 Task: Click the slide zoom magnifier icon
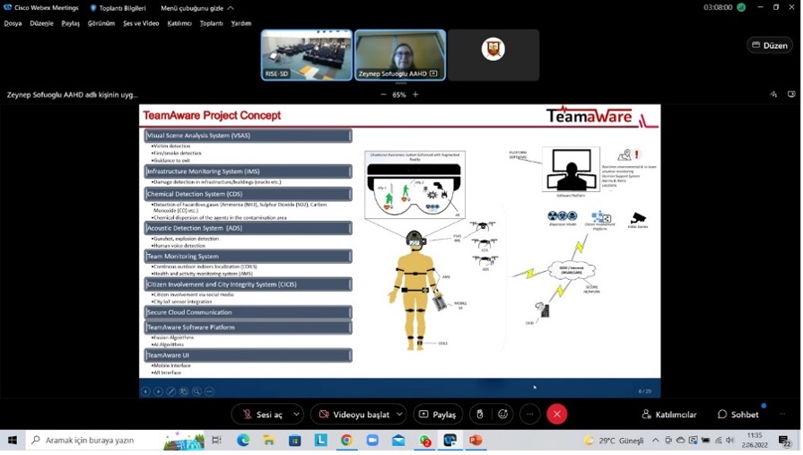(x=196, y=391)
